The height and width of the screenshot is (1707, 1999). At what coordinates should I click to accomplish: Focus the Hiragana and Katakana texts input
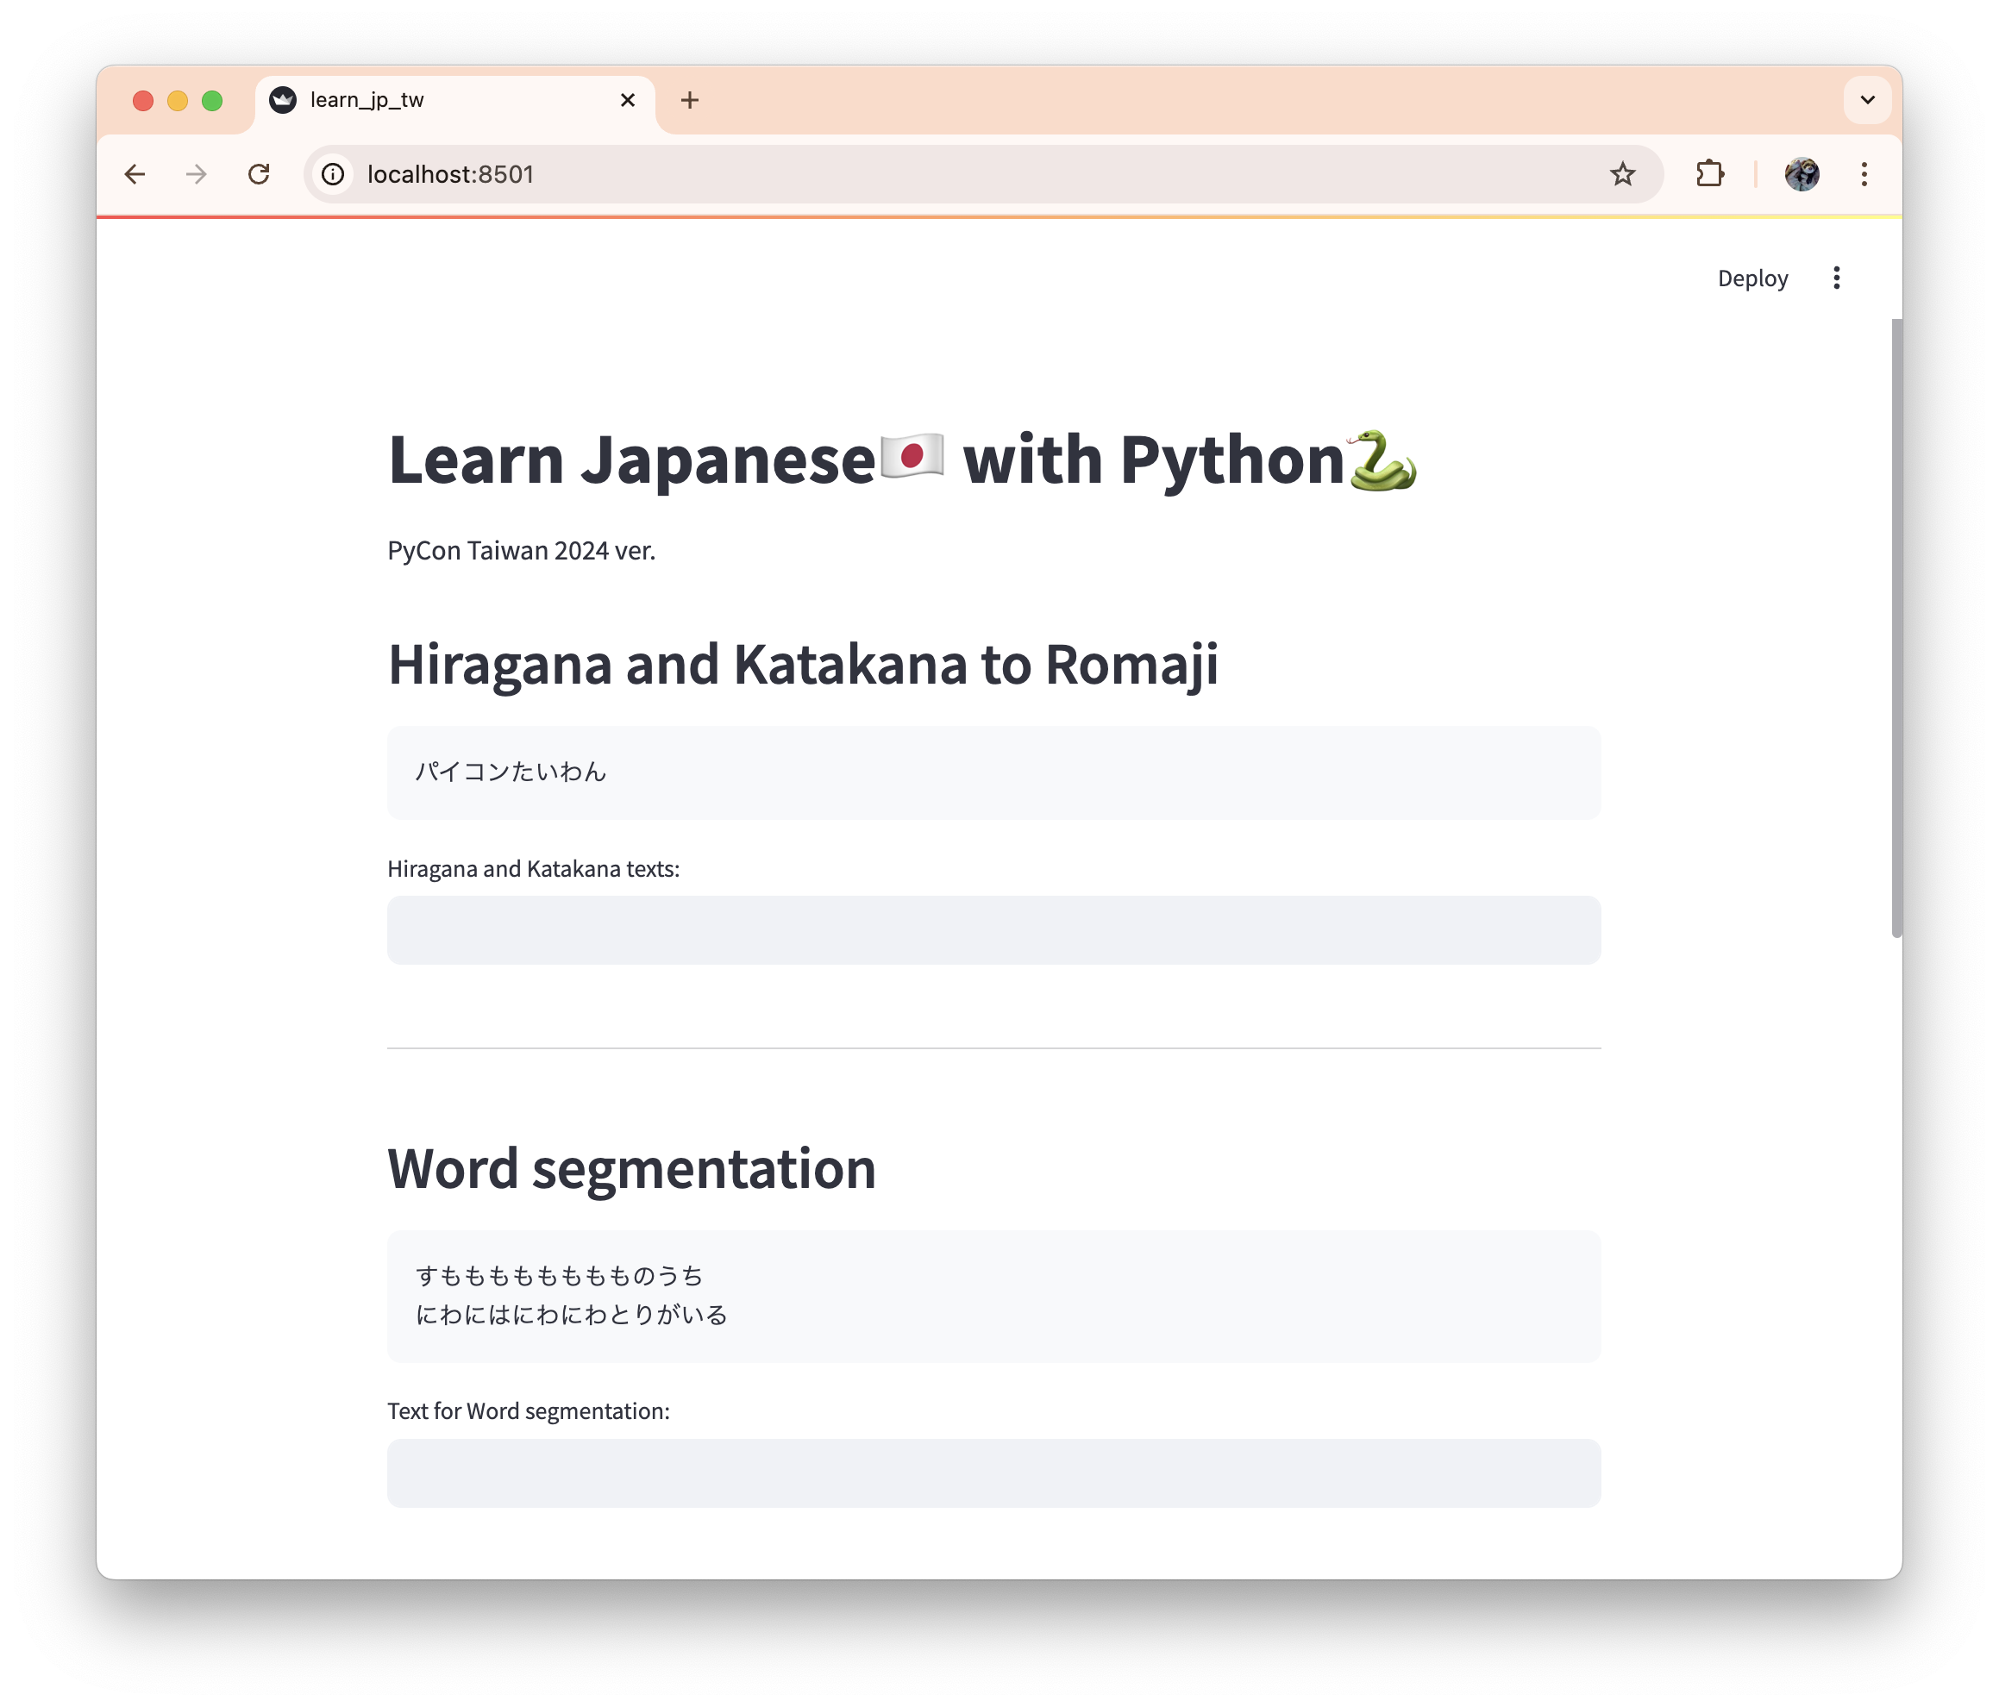(993, 930)
